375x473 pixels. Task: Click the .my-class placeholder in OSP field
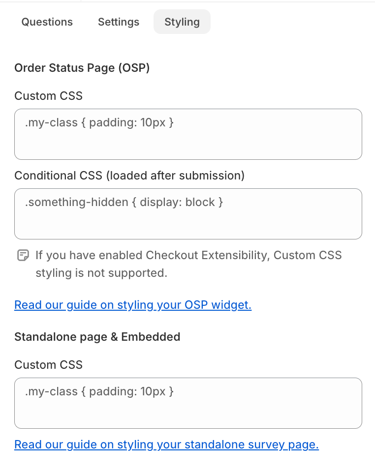click(x=99, y=122)
